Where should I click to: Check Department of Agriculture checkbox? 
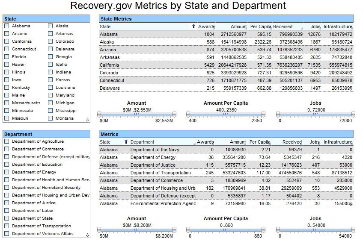coord(7,141)
